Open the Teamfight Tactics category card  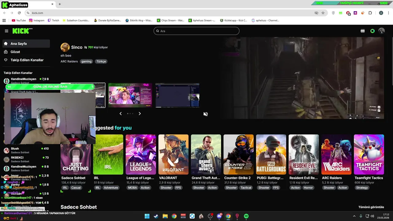(369, 154)
